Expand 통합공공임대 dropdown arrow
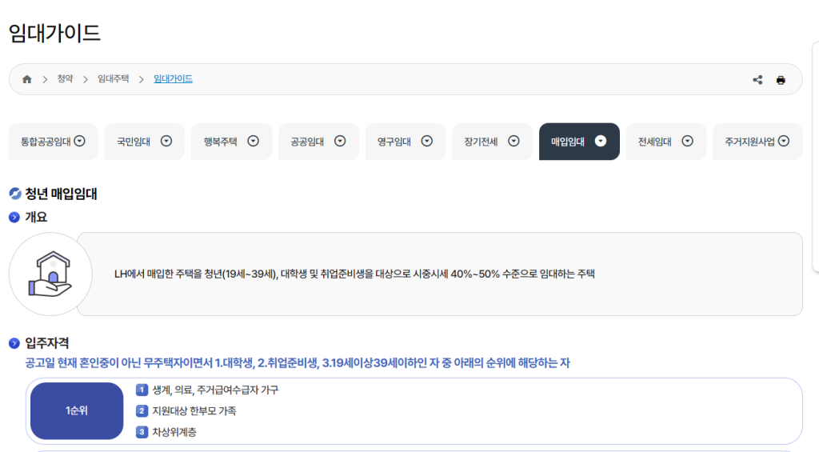 click(x=79, y=141)
